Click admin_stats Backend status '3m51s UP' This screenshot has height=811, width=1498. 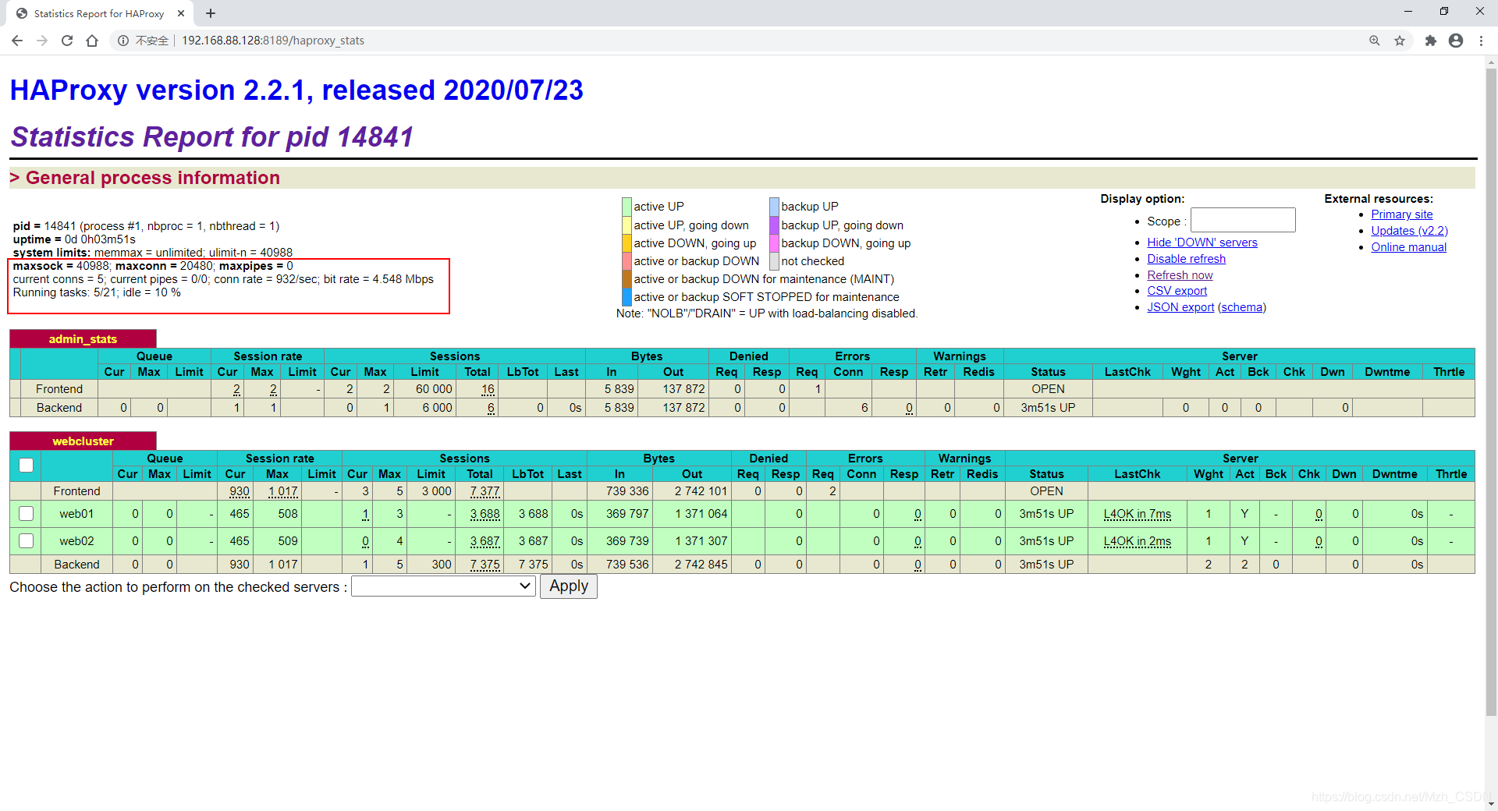[1048, 408]
